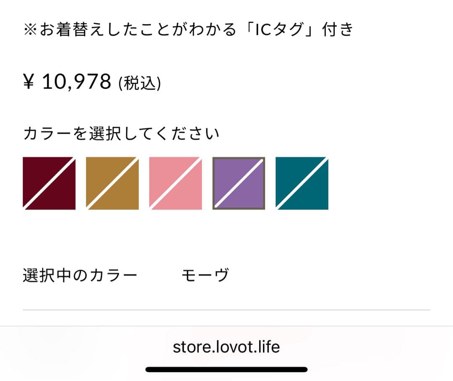Screen dimensions: 453x381
Task: Click the bottom browser toolbar area
Action: (x=226, y=347)
